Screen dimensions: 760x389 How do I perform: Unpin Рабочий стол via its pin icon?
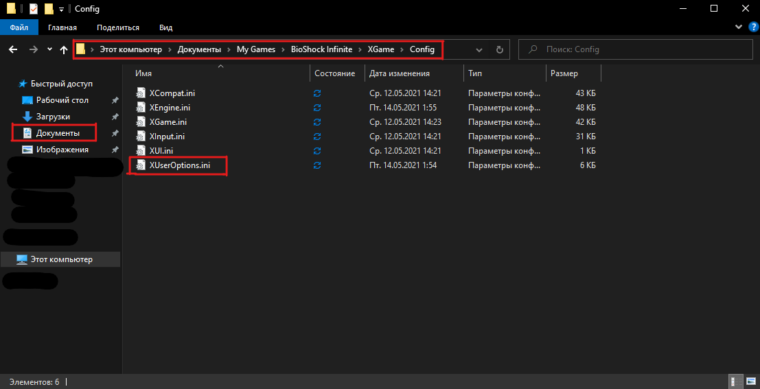pyautogui.click(x=115, y=100)
